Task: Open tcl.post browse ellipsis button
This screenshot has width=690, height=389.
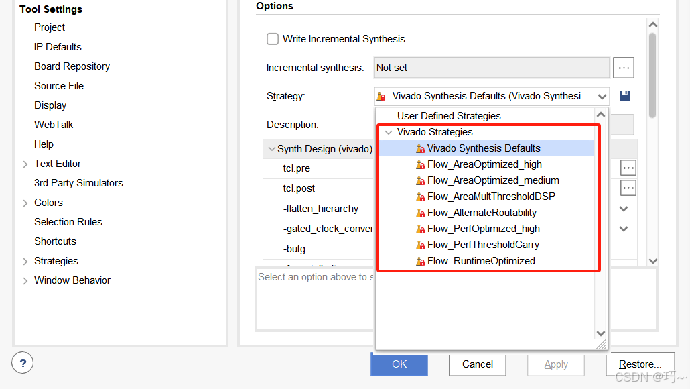Action: tap(628, 188)
